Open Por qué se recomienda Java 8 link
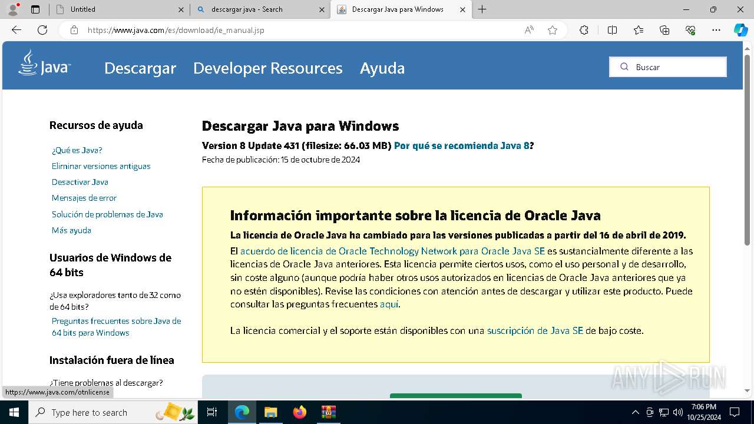This screenshot has width=754, height=424. click(462, 145)
